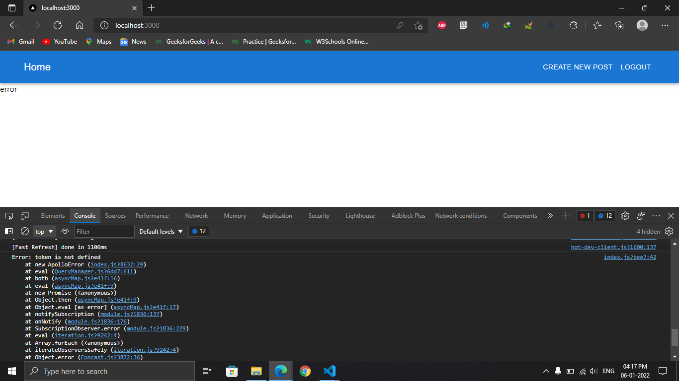Open the Collections panel
679x381 pixels.
point(619,25)
